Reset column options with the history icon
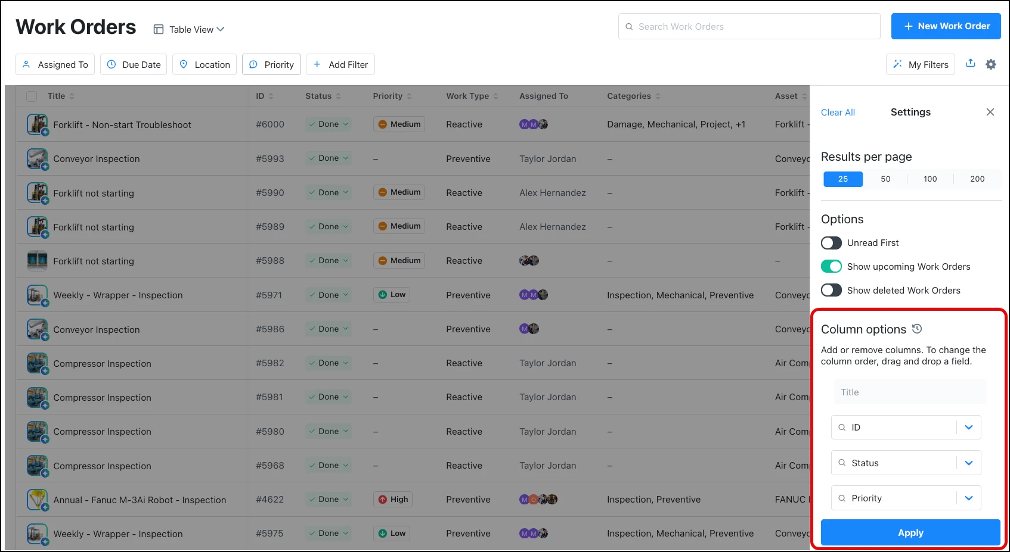1010x552 pixels. click(x=917, y=329)
